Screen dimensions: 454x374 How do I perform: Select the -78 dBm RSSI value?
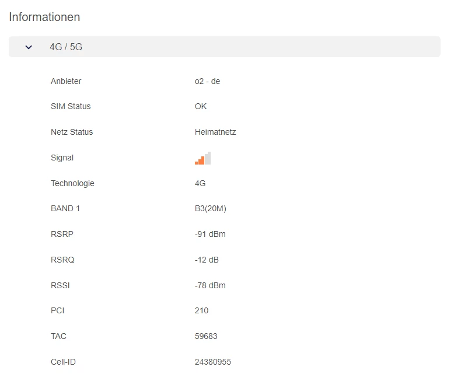[x=210, y=285]
